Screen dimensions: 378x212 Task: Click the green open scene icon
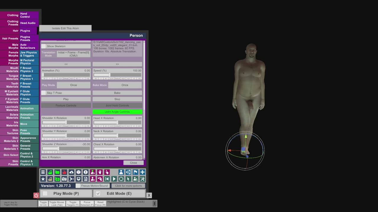50,172
